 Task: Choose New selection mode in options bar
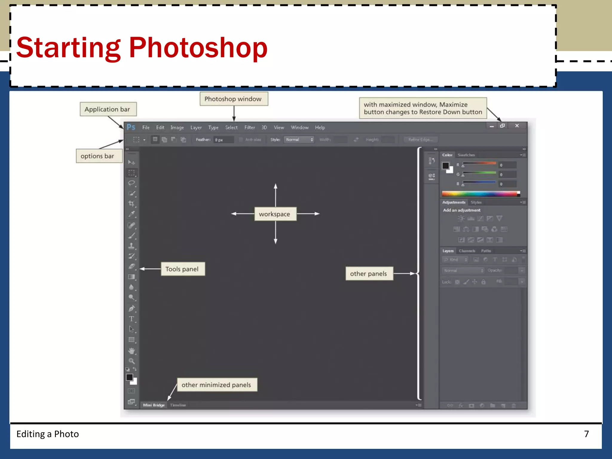coord(155,140)
